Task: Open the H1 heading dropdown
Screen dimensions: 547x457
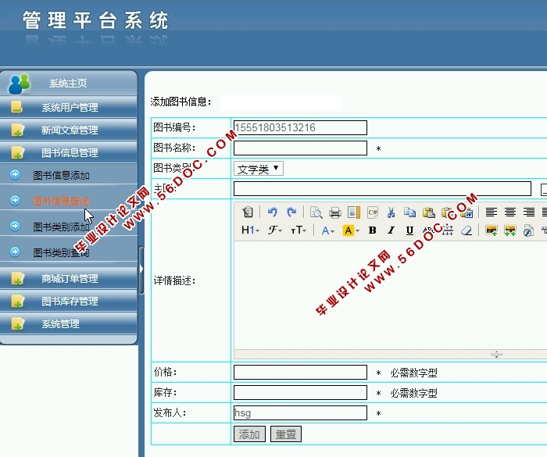Action: (x=250, y=230)
